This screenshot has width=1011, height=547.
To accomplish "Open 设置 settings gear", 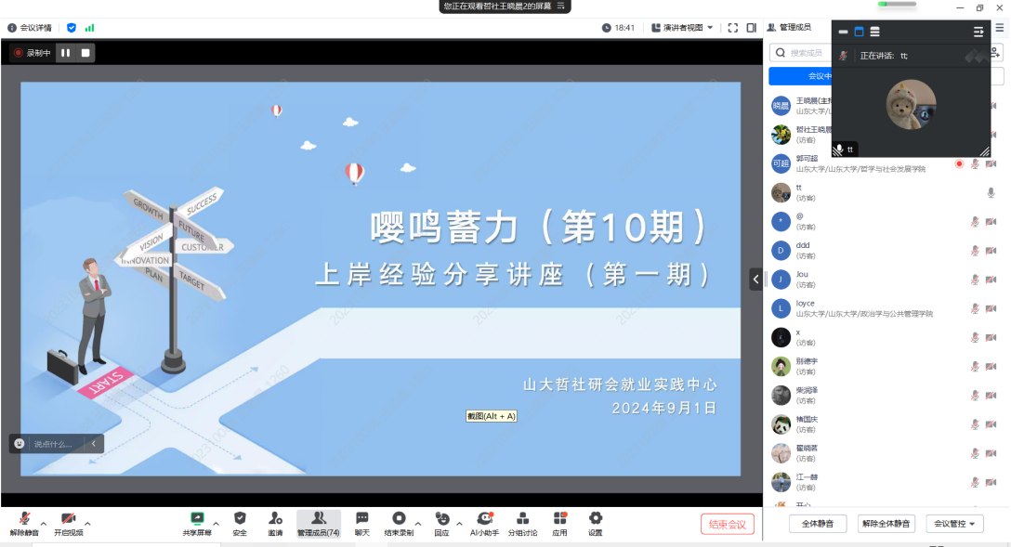I will (x=596, y=523).
